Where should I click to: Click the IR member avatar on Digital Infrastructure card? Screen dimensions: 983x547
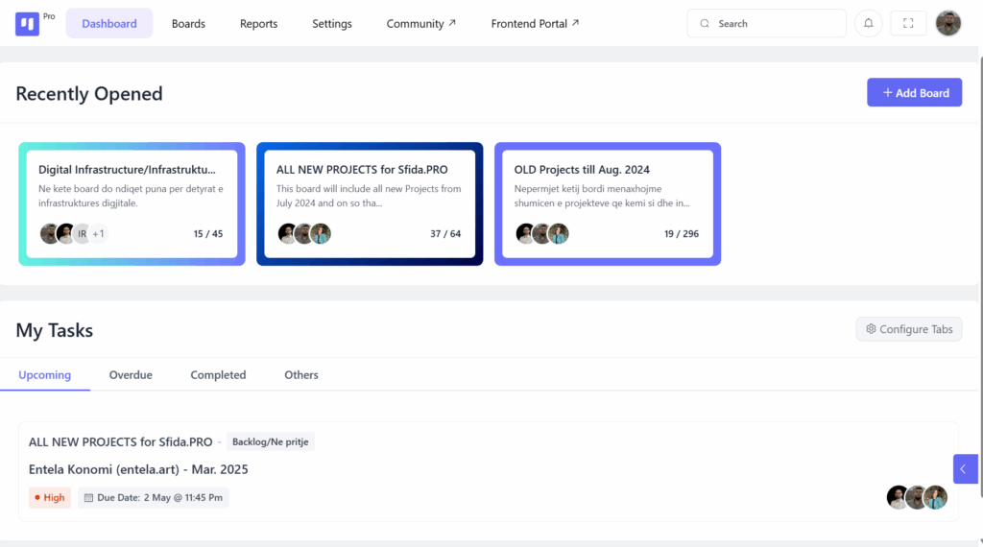pos(83,234)
